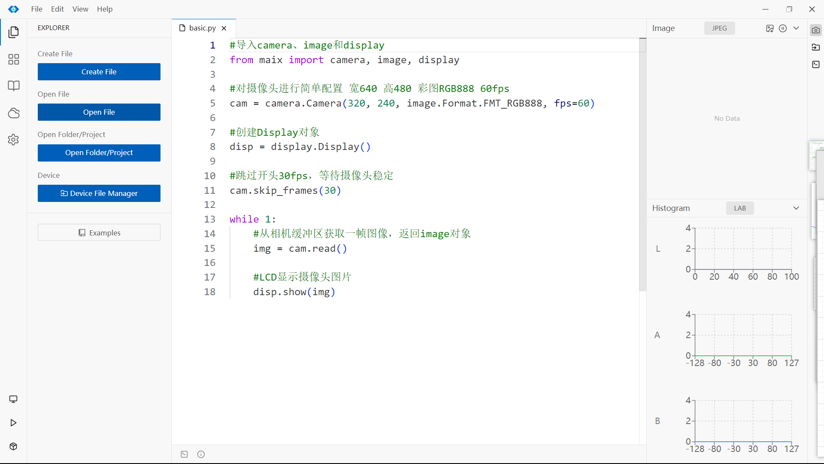The height and width of the screenshot is (464, 824).
Task: Open the settings gear in sidebar
Action: point(14,140)
